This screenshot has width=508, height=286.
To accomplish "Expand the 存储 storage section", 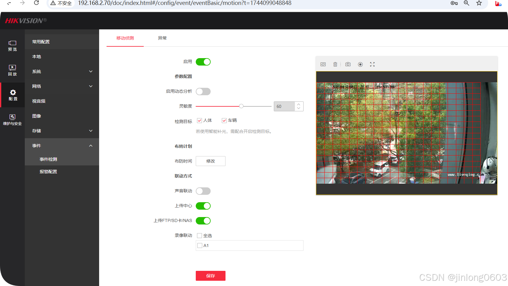I will coord(62,130).
